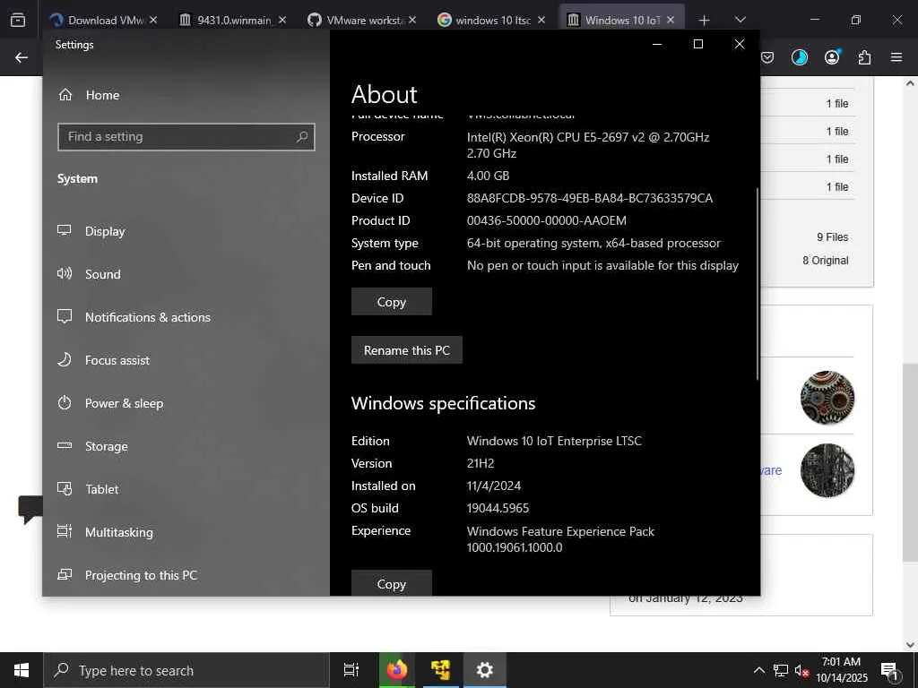
Task: Click the search magnifier in Find a setting
Action: click(302, 137)
